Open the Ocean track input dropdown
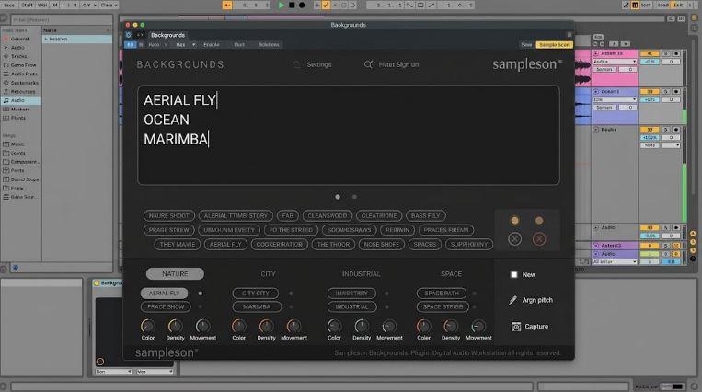702x392 pixels. (x=615, y=99)
